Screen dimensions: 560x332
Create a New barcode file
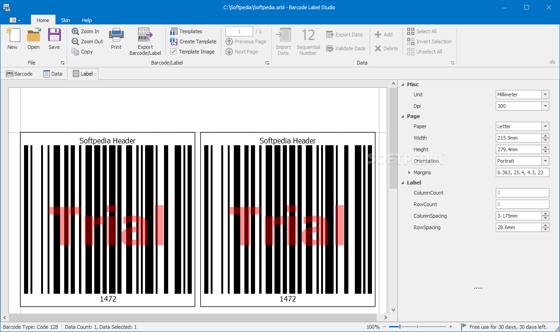tap(12, 39)
